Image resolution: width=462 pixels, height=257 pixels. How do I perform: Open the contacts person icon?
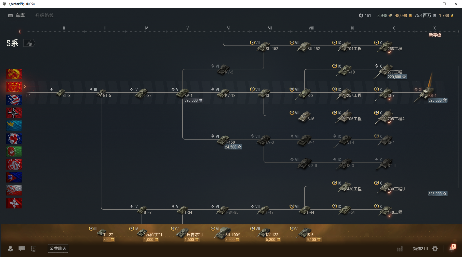10,249
